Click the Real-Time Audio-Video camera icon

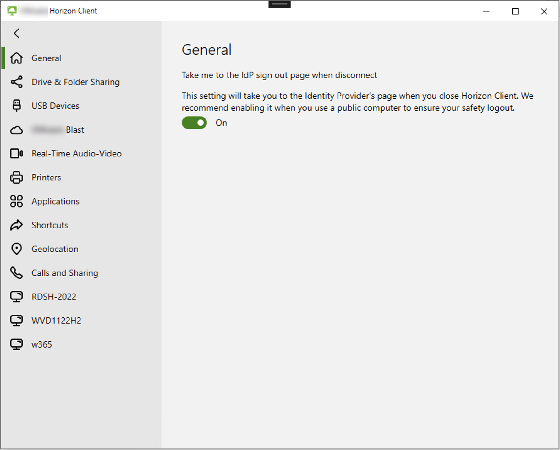click(x=16, y=154)
